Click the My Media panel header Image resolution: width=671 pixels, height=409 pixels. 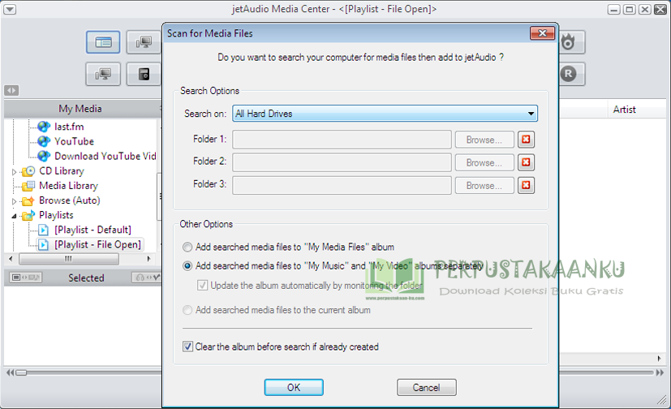80,109
